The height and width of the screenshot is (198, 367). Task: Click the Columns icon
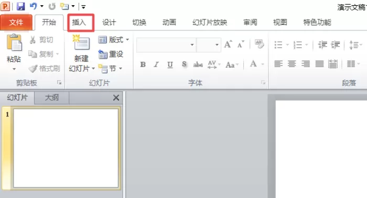(351, 64)
